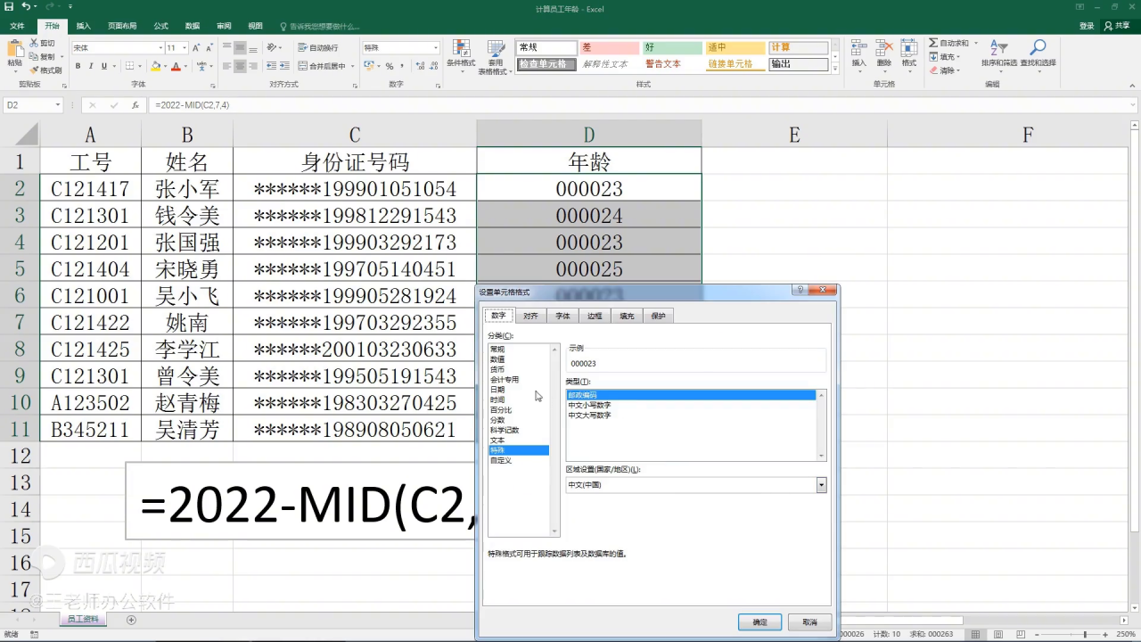1141x642 pixels.
Task: Apply the 好 (Good) cell style
Action: 672,47
